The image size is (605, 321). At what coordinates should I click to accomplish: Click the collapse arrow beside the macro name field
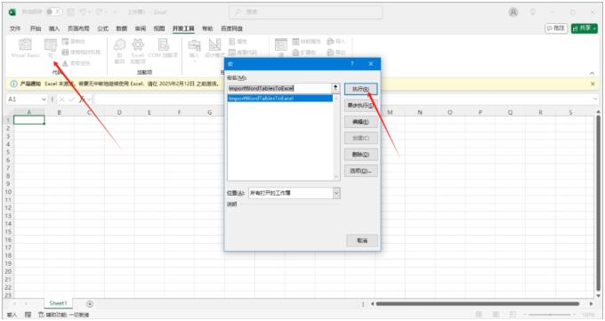(335, 88)
